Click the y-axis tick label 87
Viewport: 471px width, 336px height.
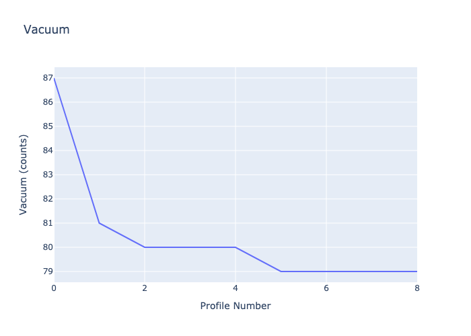(x=48, y=78)
